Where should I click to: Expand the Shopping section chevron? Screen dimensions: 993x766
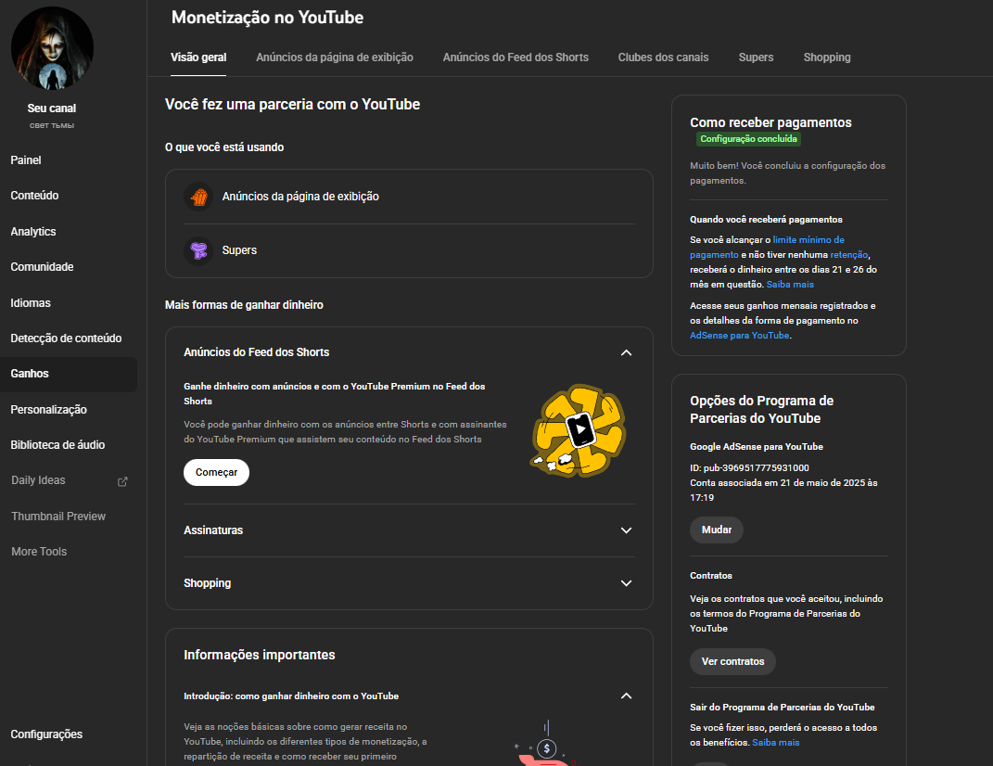click(x=626, y=583)
